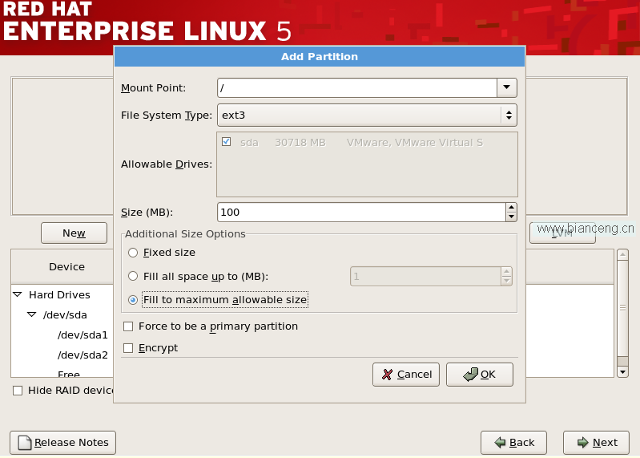Toggle the sda allowable drive checkbox

226,142
